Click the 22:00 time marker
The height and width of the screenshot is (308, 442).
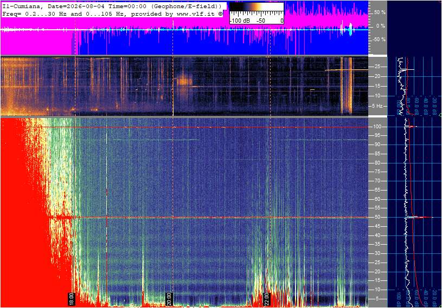click(x=266, y=299)
